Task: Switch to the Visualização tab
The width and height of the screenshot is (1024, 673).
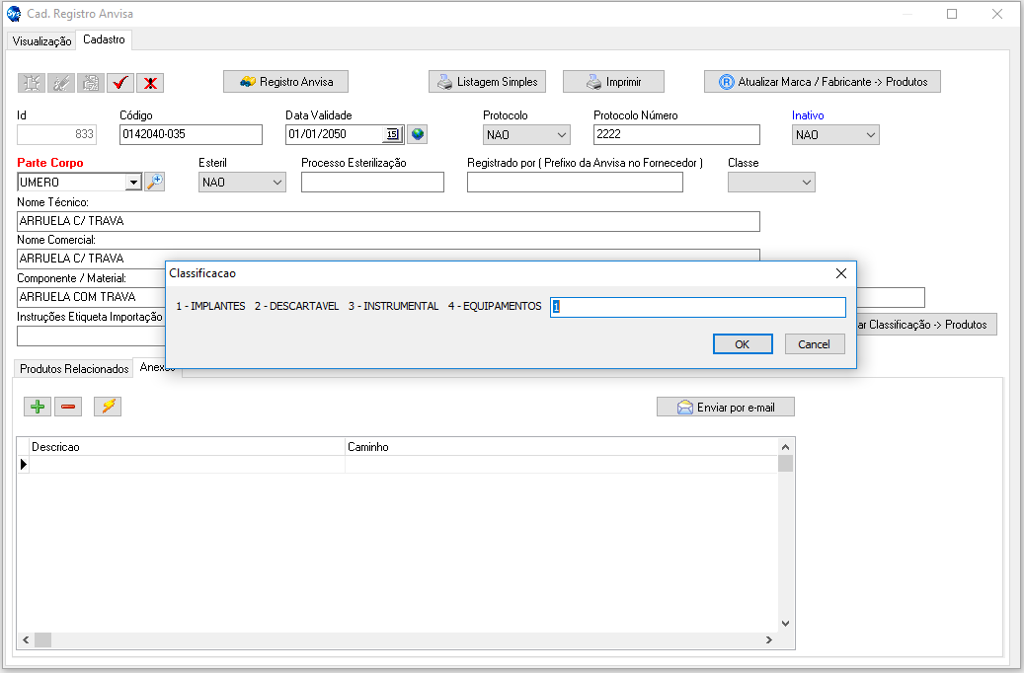Action: pos(41,40)
